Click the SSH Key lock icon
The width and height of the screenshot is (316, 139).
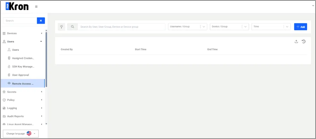[9, 66]
